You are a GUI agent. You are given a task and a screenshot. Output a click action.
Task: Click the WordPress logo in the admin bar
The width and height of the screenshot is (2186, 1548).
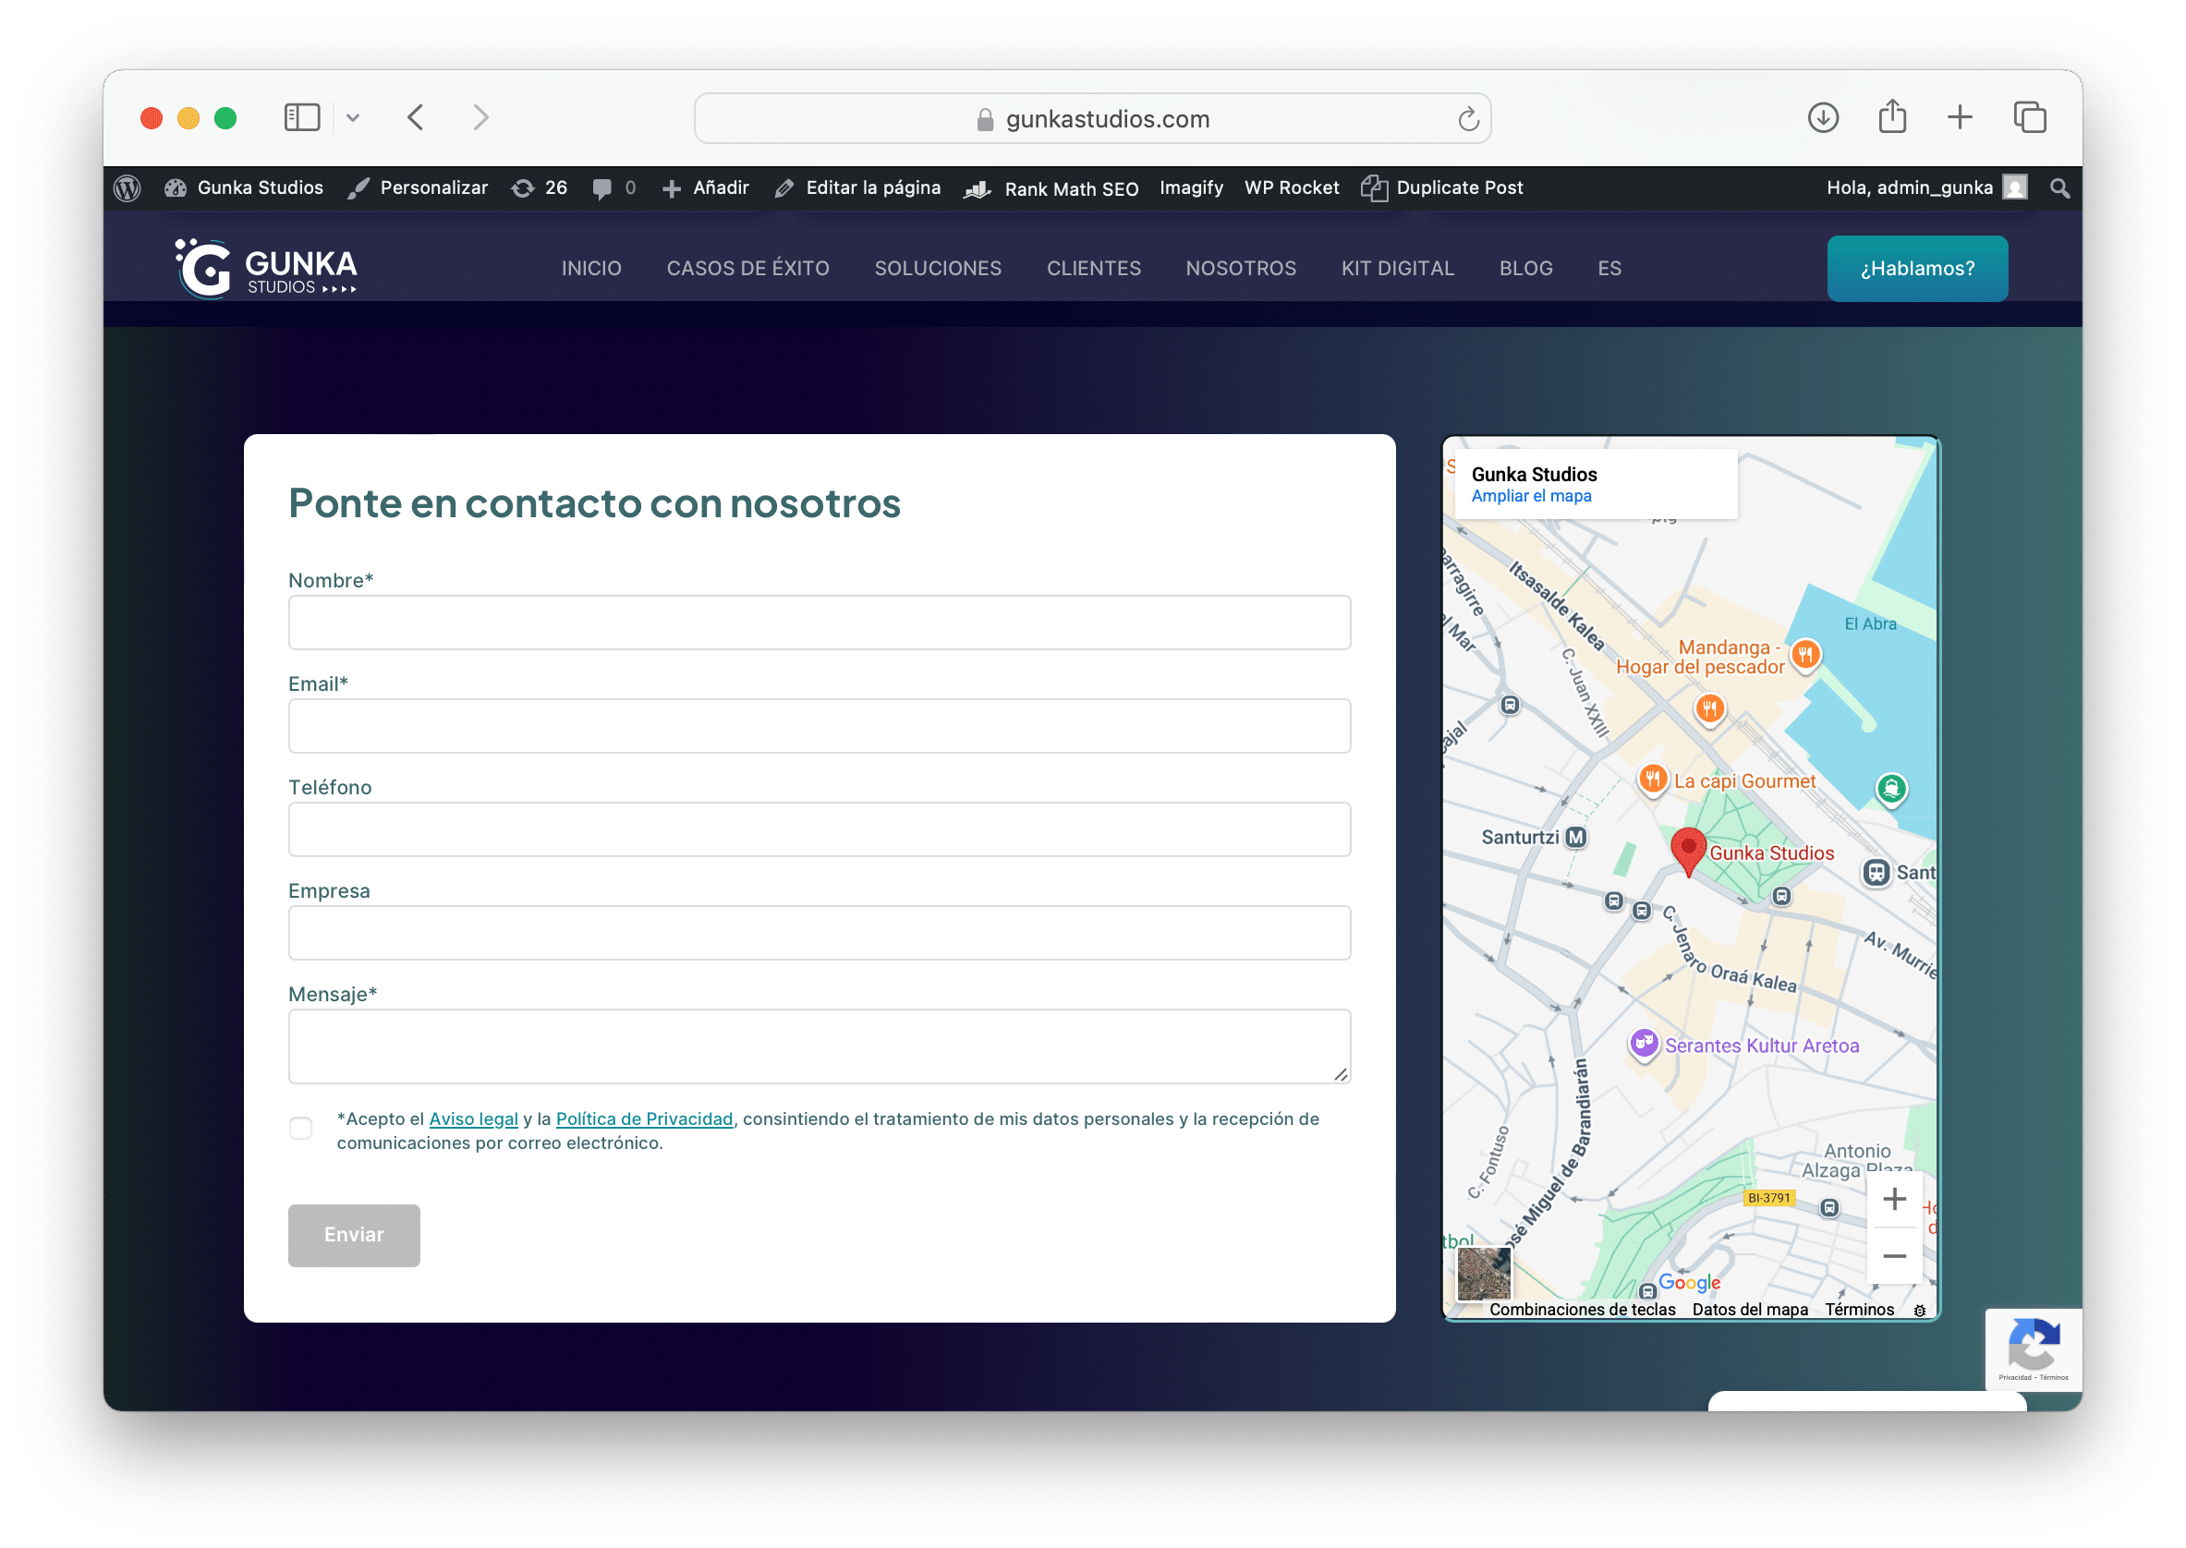point(128,187)
